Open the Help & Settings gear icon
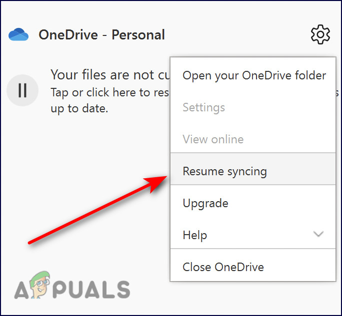 click(320, 34)
